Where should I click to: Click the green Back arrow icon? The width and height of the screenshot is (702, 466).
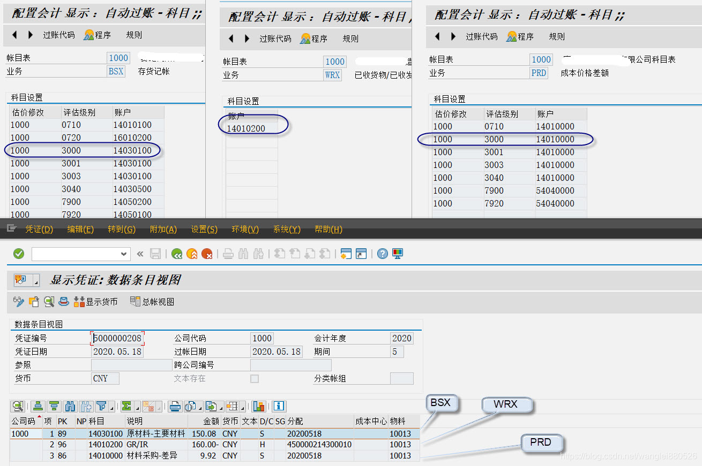coord(177,254)
